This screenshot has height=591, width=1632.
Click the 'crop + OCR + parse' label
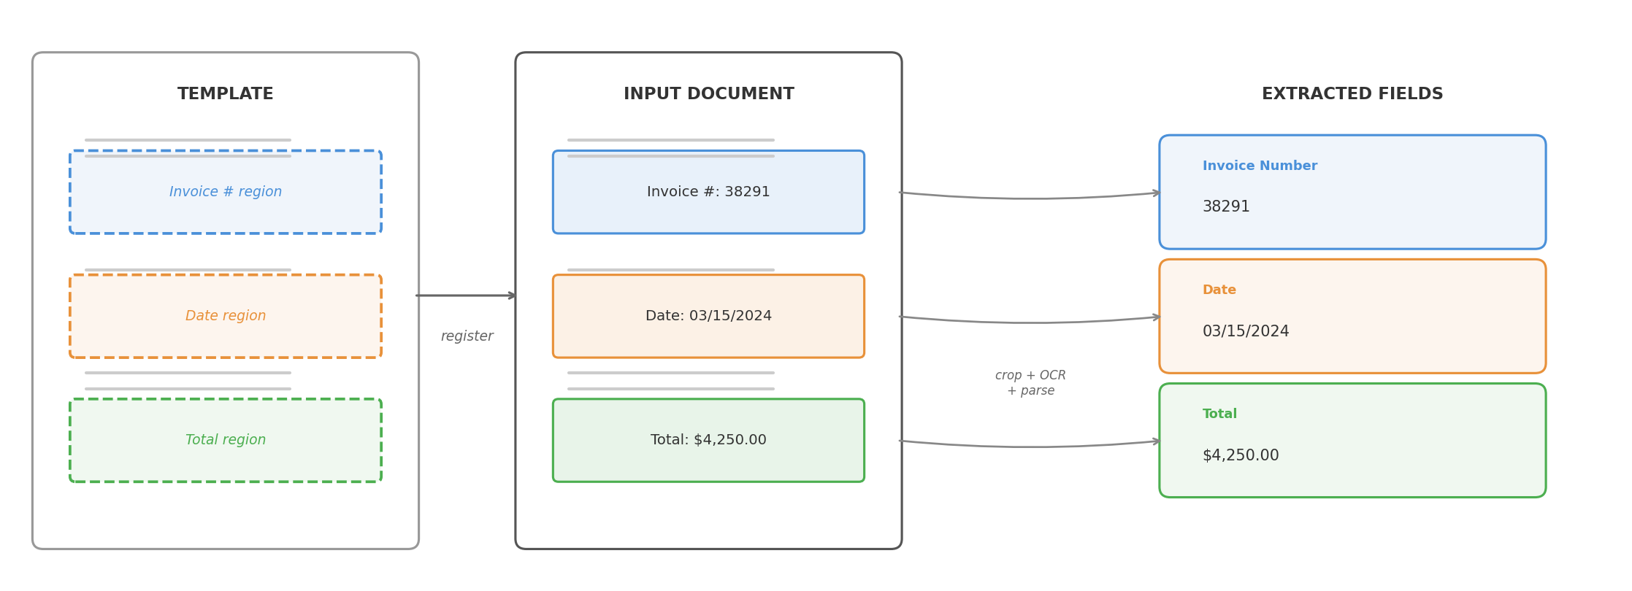[x=1030, y=383]
